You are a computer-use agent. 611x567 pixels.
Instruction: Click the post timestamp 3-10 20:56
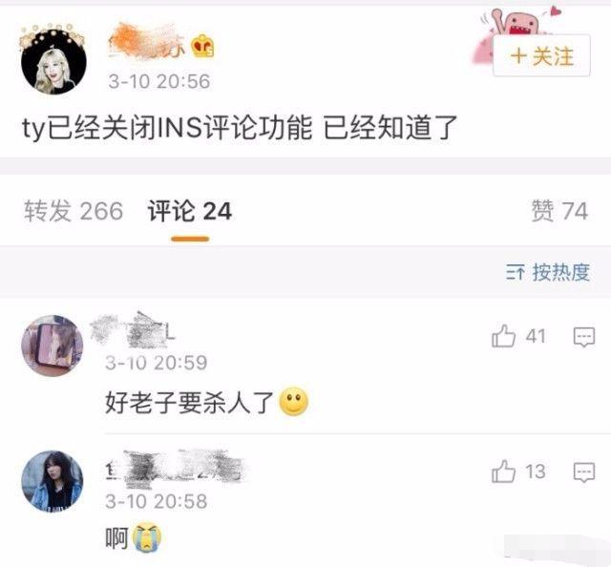click(x=159, y=81)
